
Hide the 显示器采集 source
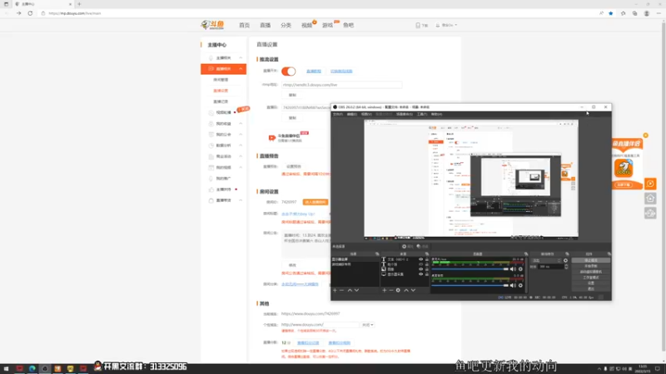(x=420, y=274)
